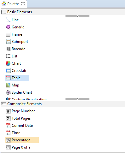The width and height of the screenshot is (125, 153).
Task: Click the Total Pages label
Action: pos(21,118)
